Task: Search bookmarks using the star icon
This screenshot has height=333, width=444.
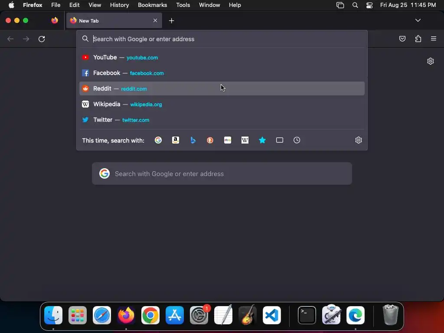Action: pos(262,140)
